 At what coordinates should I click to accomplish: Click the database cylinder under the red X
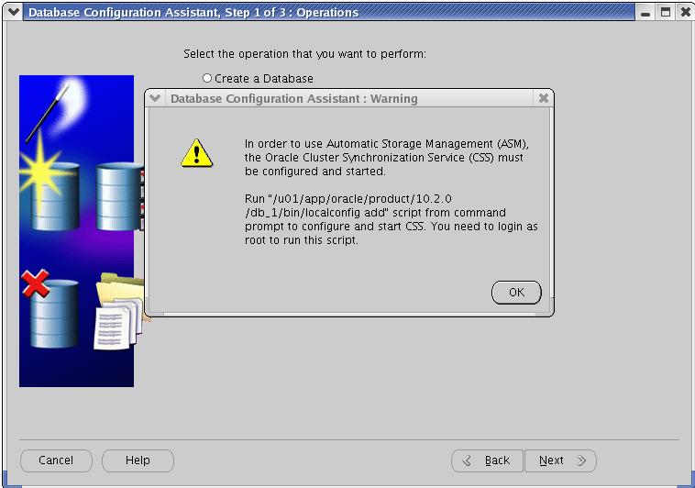53,316
